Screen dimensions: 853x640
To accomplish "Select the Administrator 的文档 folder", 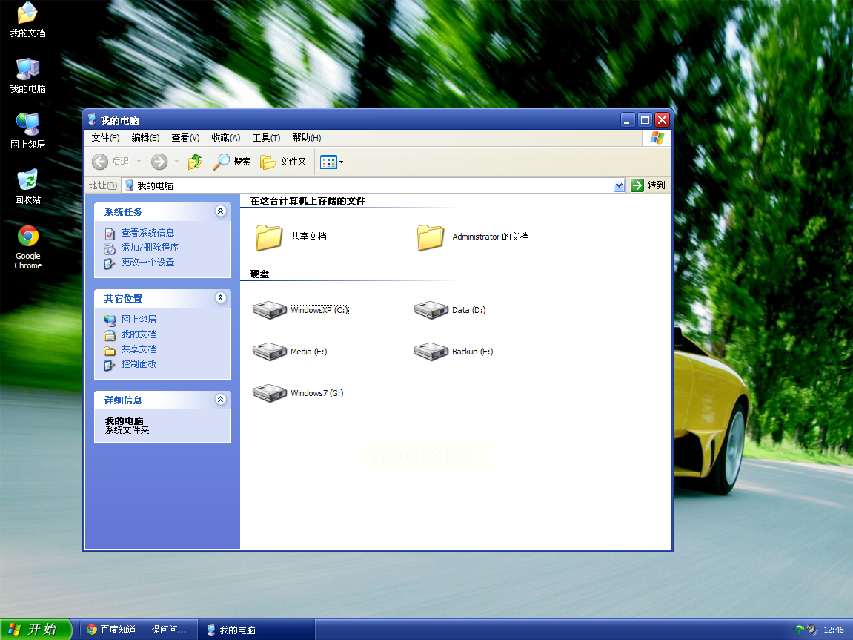I will point(431,237).
